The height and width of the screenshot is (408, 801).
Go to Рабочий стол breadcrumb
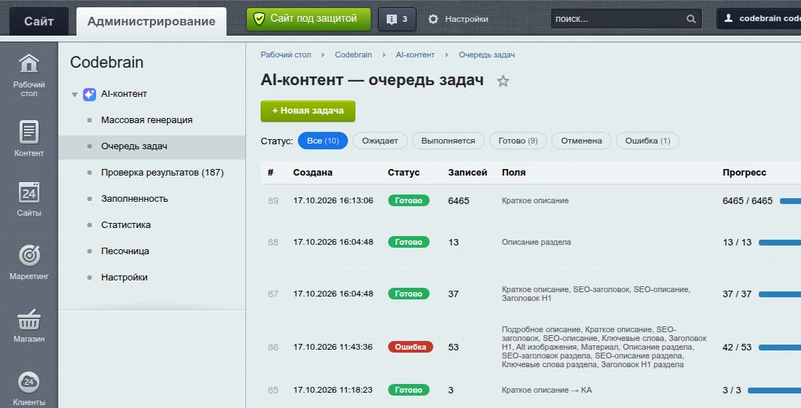[x=285, y=55]
